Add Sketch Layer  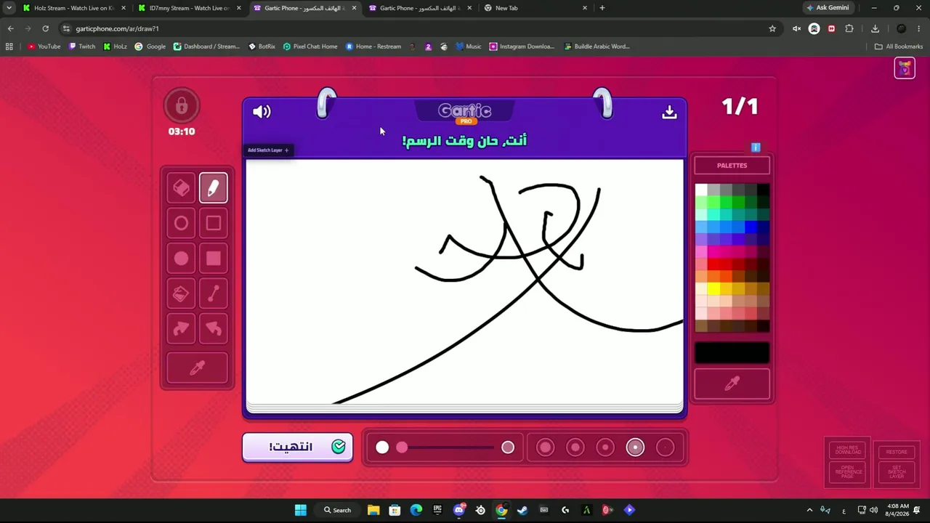(x=268, y=150)
